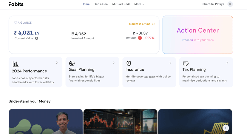Click the Fabits logo
This screenshot has width=247, height=134.
[16, 4]
